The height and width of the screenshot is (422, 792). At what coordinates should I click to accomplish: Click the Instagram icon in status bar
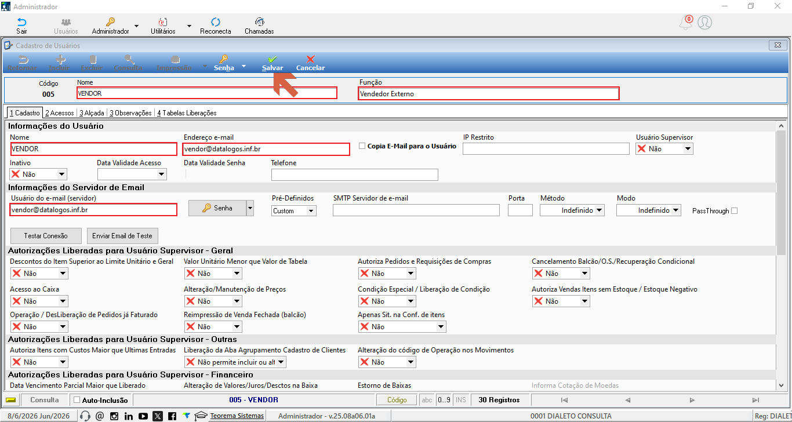click(x=114, y=416)
